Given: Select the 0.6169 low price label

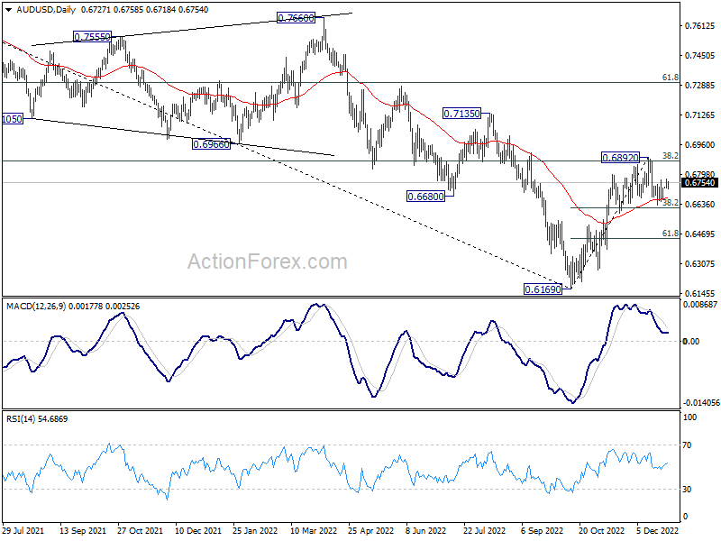Looking at the screenshot, I should click(x=542, y=289).
